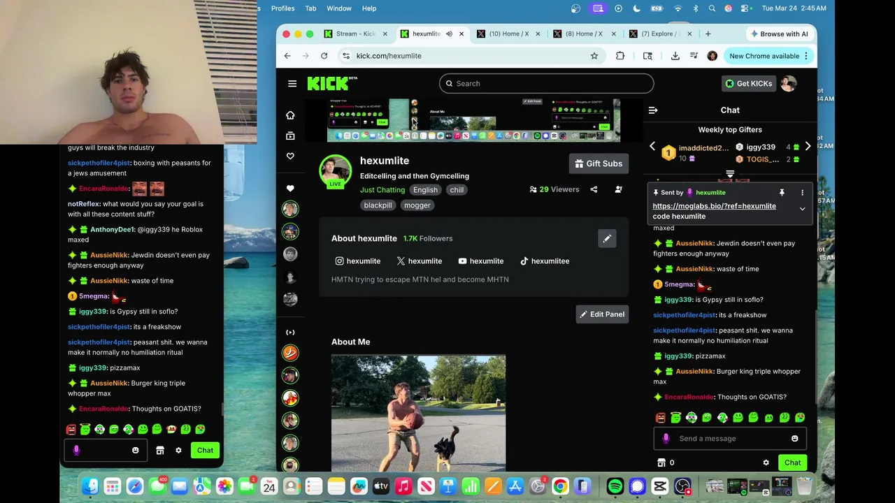Open the Window menu in menu bar
The image size is (895, 503).
(339, 8)
